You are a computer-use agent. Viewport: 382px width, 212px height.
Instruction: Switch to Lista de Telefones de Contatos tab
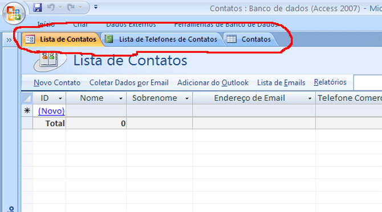pyautogui.click(x=162, y=39)
